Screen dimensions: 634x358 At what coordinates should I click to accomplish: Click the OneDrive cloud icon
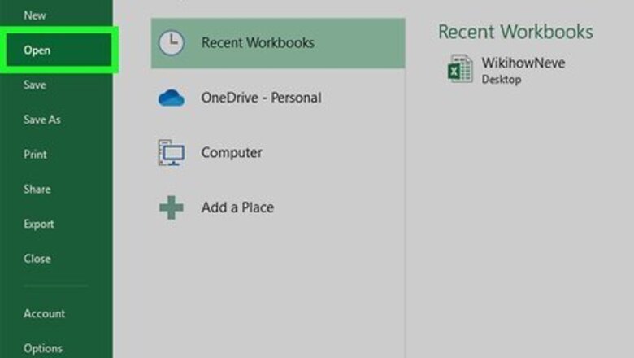(172, 98)
